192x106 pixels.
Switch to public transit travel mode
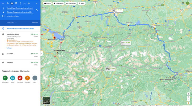[16, 3]
